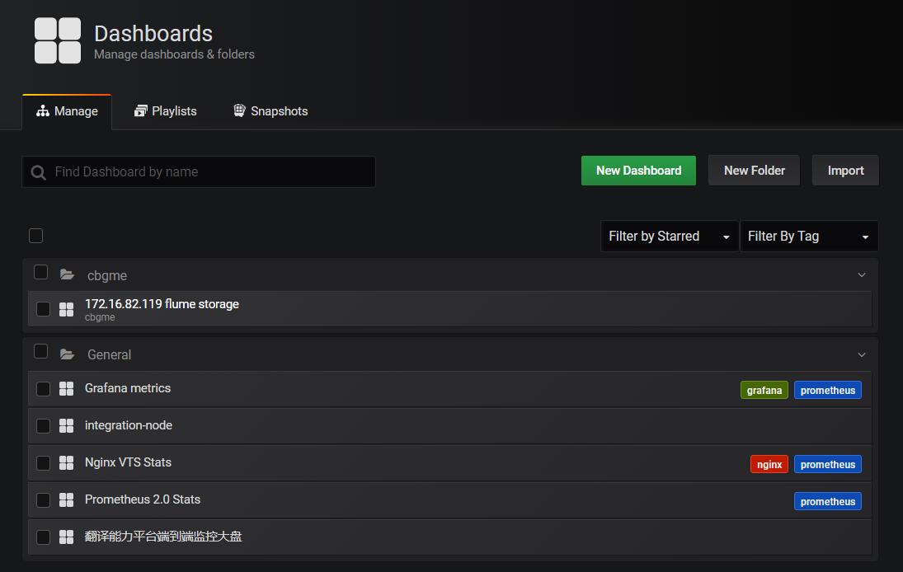Viewport: 903px width, 572px height.
Task: Click the Import button
Action: (844, 170)
